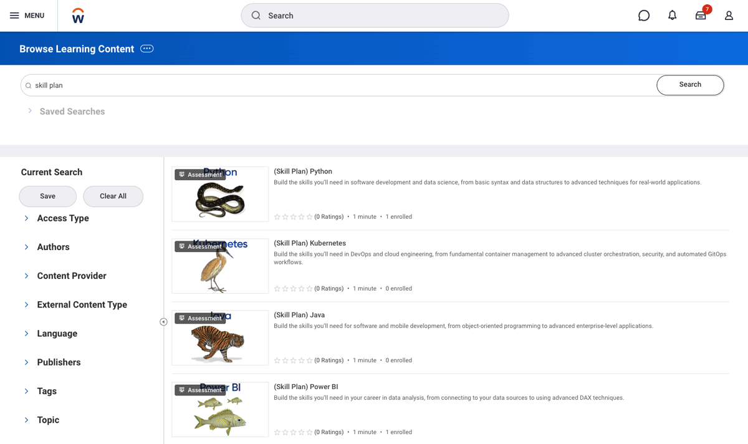Click the Kubernetes course description text

(500, 258)
